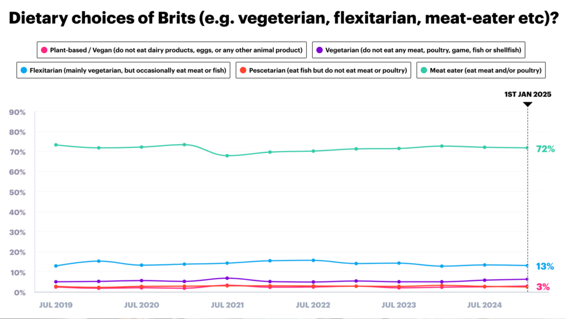Click the JUL 2023 x-axis label
566x319 pixels.
[x=399, y=304]
